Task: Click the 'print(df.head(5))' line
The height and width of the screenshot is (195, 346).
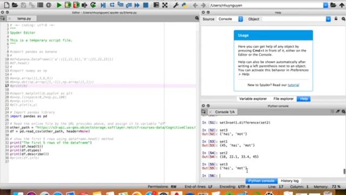Action: point(26,146)
